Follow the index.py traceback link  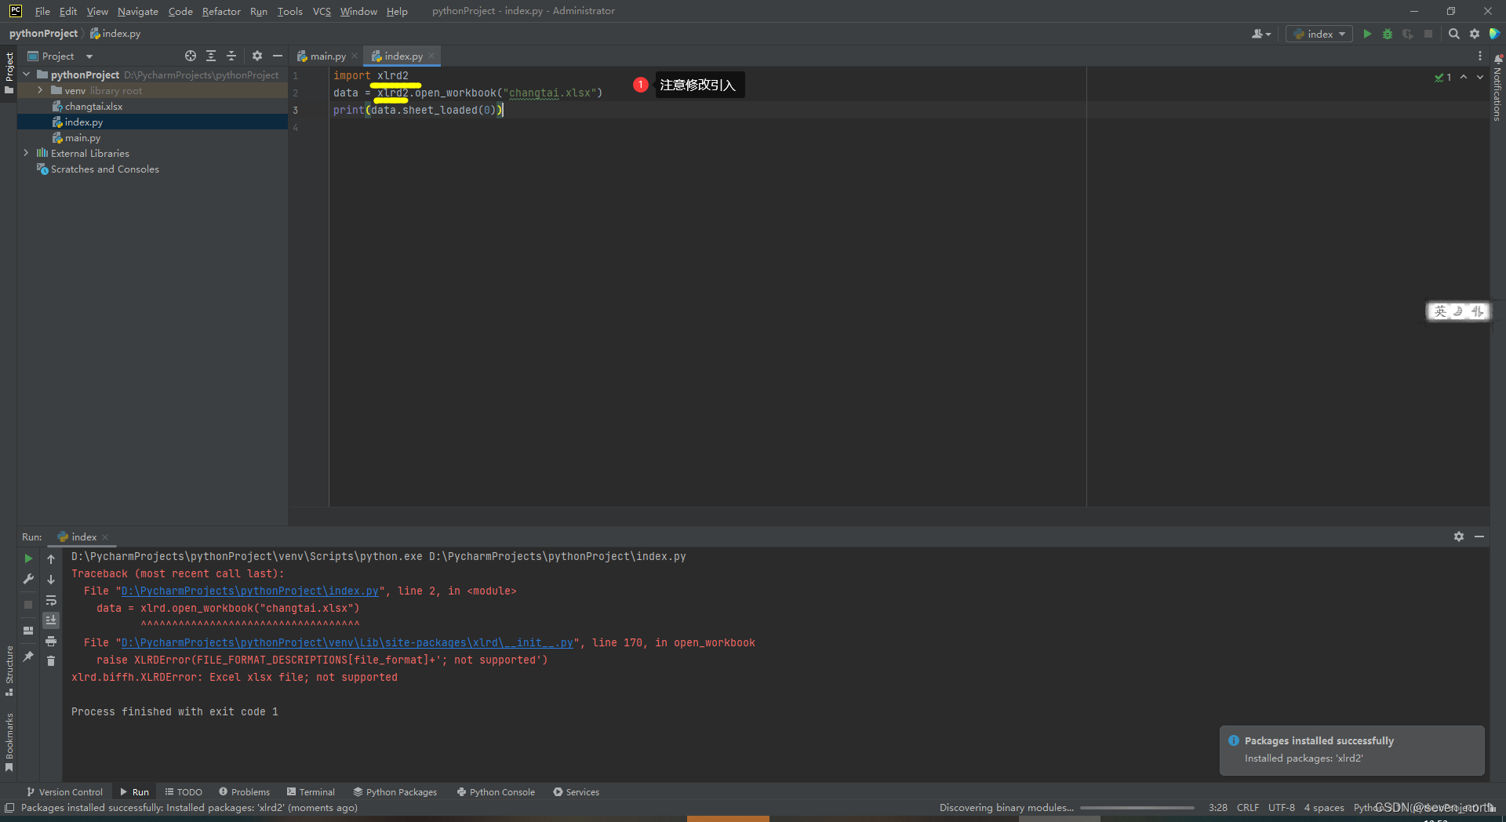pyautogui.click(x=250, y=591)
